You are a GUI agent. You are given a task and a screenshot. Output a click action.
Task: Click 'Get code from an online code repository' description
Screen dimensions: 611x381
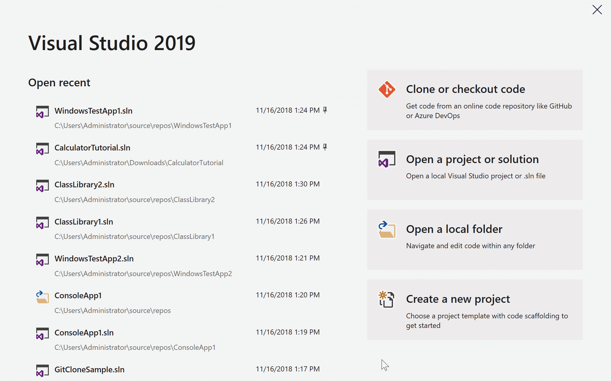pos(489,111)
